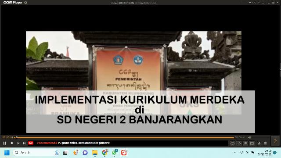The image size is (281, 158).
Task: Open GOM Player settings gear icon
Action: (x=25, y=3)
